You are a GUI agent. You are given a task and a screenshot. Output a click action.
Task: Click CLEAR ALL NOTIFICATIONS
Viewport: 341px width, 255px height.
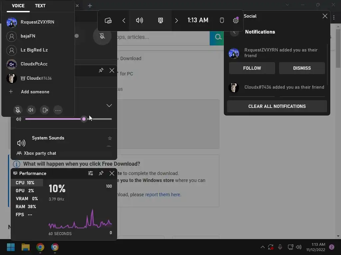[x=277, y=106]
